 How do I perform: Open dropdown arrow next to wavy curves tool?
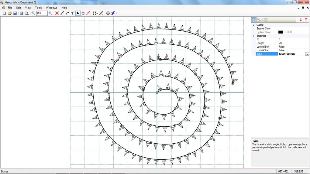pos(98,13)
